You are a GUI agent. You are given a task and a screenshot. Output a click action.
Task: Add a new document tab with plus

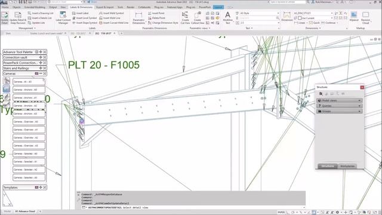121,33
